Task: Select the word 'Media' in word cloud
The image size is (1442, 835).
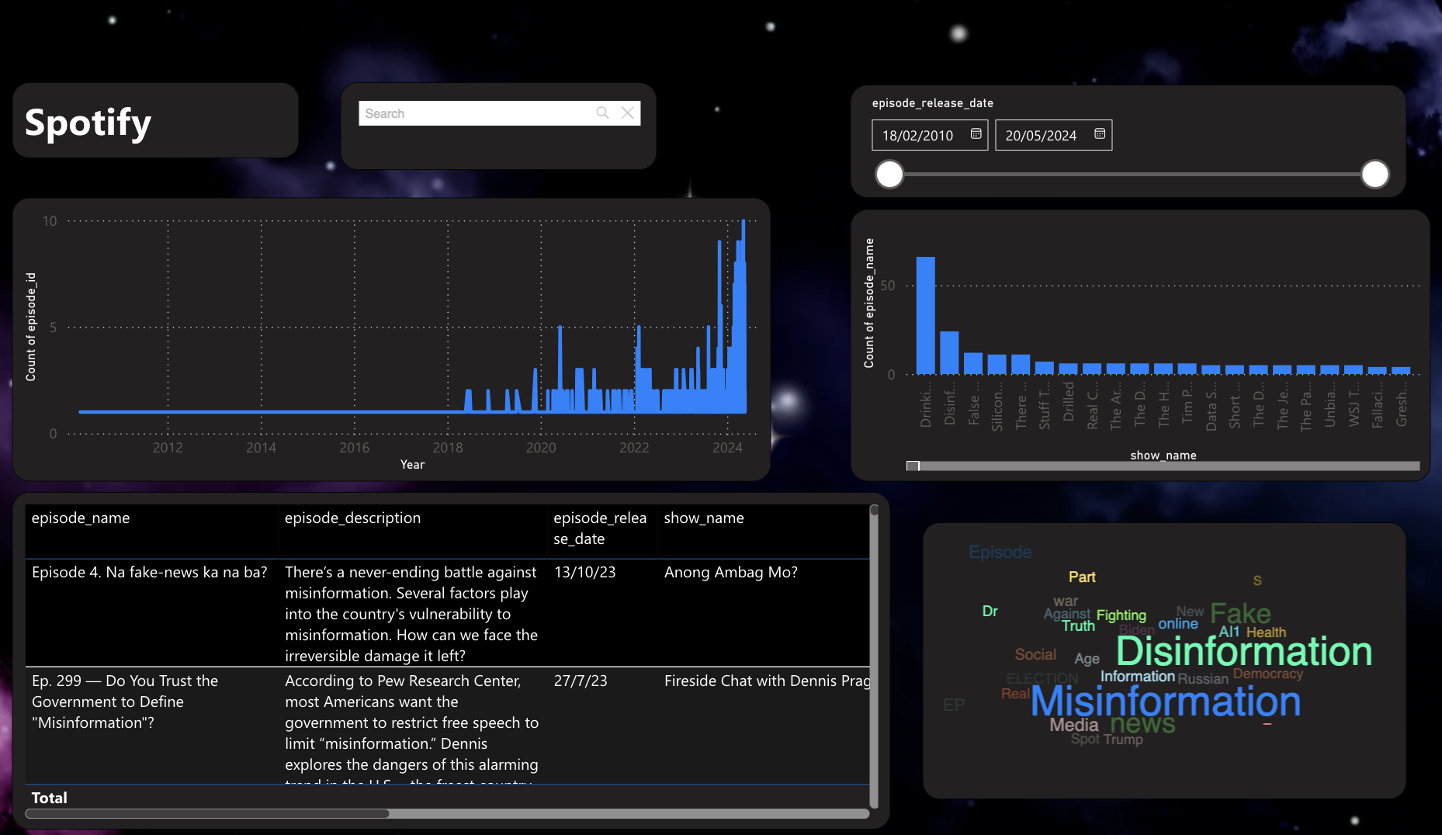Action: pyautogui.click(x=1074, y=725)
